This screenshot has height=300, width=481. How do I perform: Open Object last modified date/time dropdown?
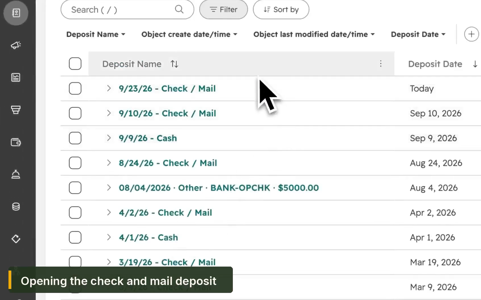point(314,34)
